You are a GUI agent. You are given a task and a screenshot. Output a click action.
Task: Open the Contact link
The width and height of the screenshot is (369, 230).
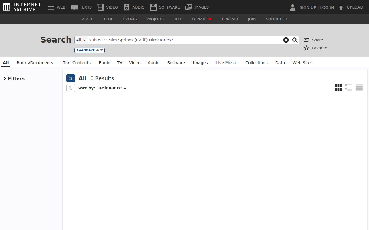coord(230,19)
